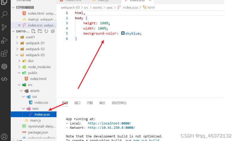
Task: Collapse the open editors section
Action: pyautogui.click(x=13, y=7)
